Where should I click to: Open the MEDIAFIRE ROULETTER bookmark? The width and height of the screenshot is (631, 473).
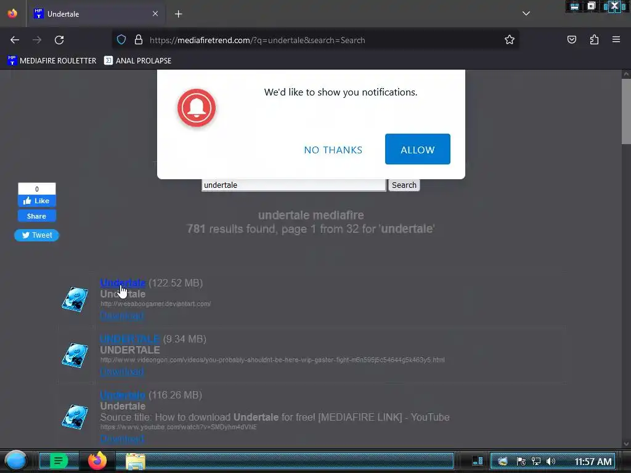pyautogui.click(x=52, y=61)
